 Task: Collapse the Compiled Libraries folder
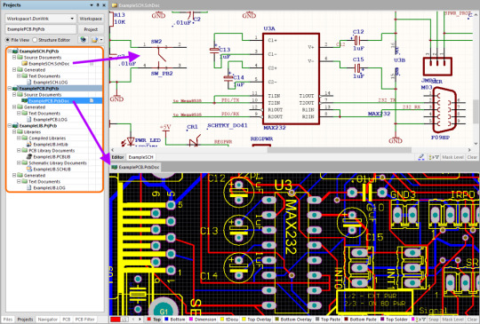19,138
